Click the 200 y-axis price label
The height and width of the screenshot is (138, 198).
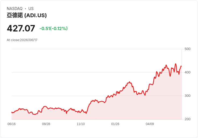tap(188, 119)
